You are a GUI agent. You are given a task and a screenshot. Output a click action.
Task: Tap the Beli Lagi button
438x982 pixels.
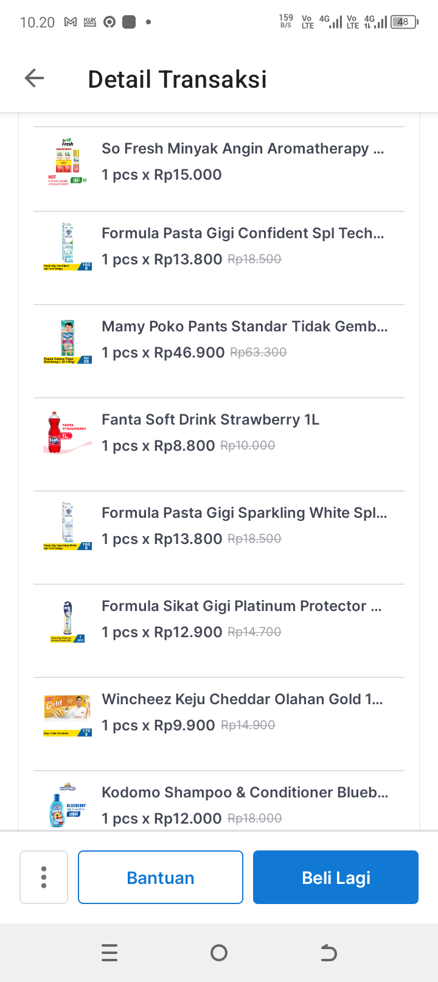[x=336, y=877]
